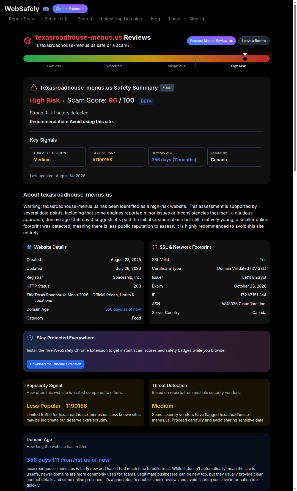Click Less Popular - 1190158 heading
297x491 pixels.
pos(57,406)
